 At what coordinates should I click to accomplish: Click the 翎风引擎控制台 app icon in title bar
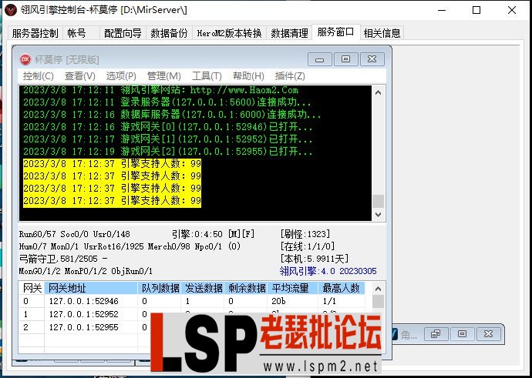(11, 10)
